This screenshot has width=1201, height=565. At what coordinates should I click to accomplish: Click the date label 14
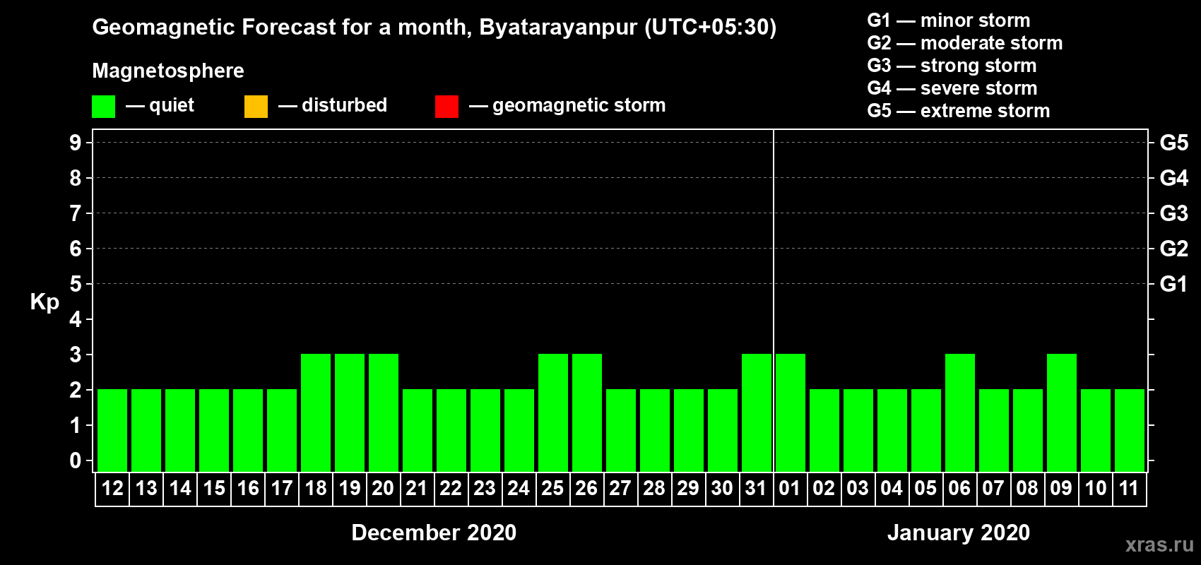[180, 488]
